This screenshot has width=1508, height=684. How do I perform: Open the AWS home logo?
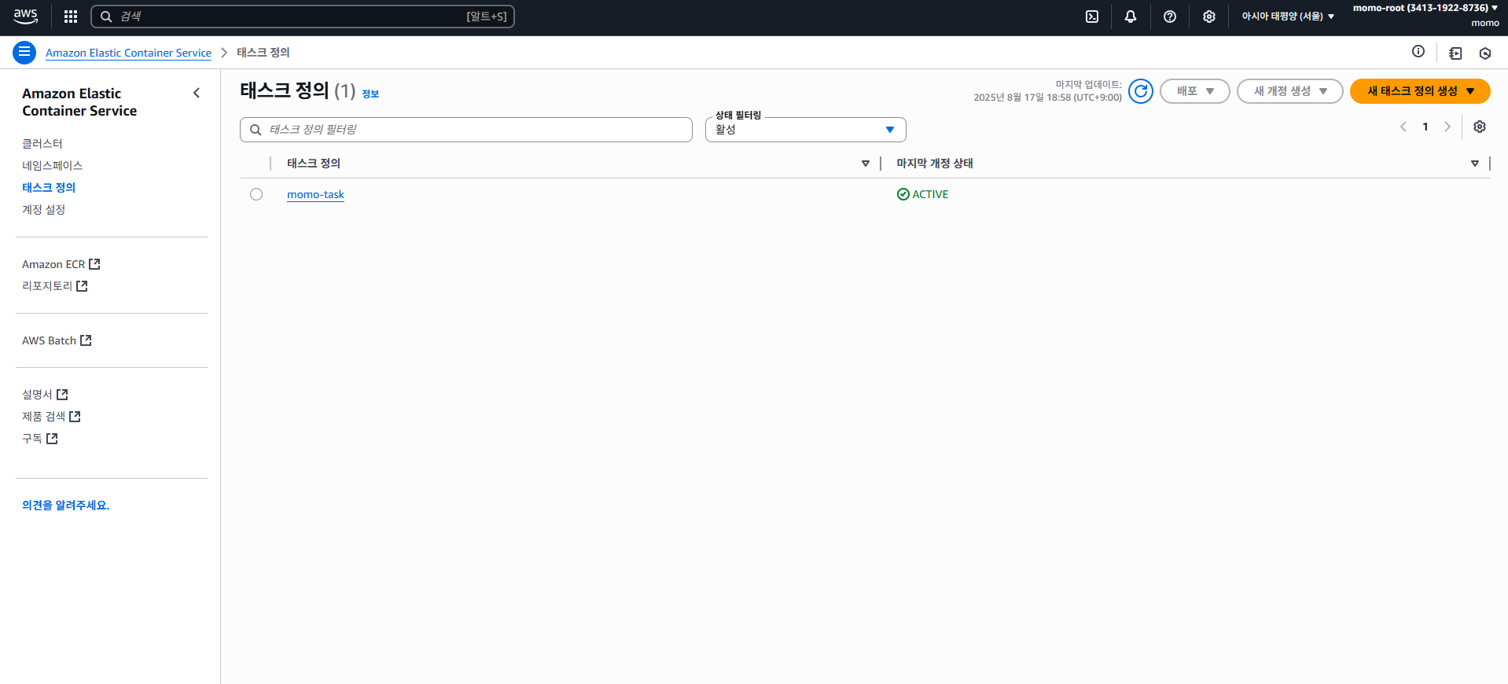[x=25, y=16]
